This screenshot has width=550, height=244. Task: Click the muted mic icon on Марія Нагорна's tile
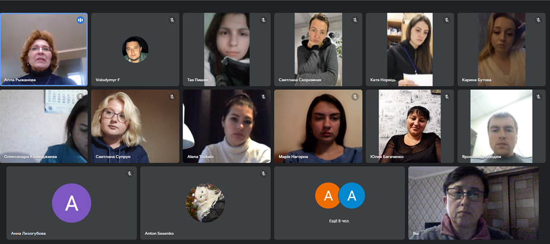(x=355, y=97)
